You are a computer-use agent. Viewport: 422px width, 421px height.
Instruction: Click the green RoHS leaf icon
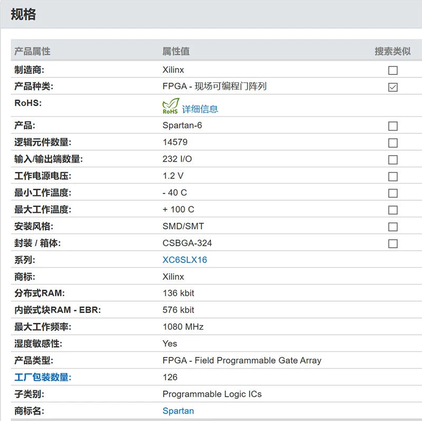pos(171,107)
